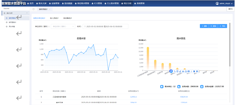
Task: Click the tallest bar in 用水排名 chart
Action: tap(148, 59)
